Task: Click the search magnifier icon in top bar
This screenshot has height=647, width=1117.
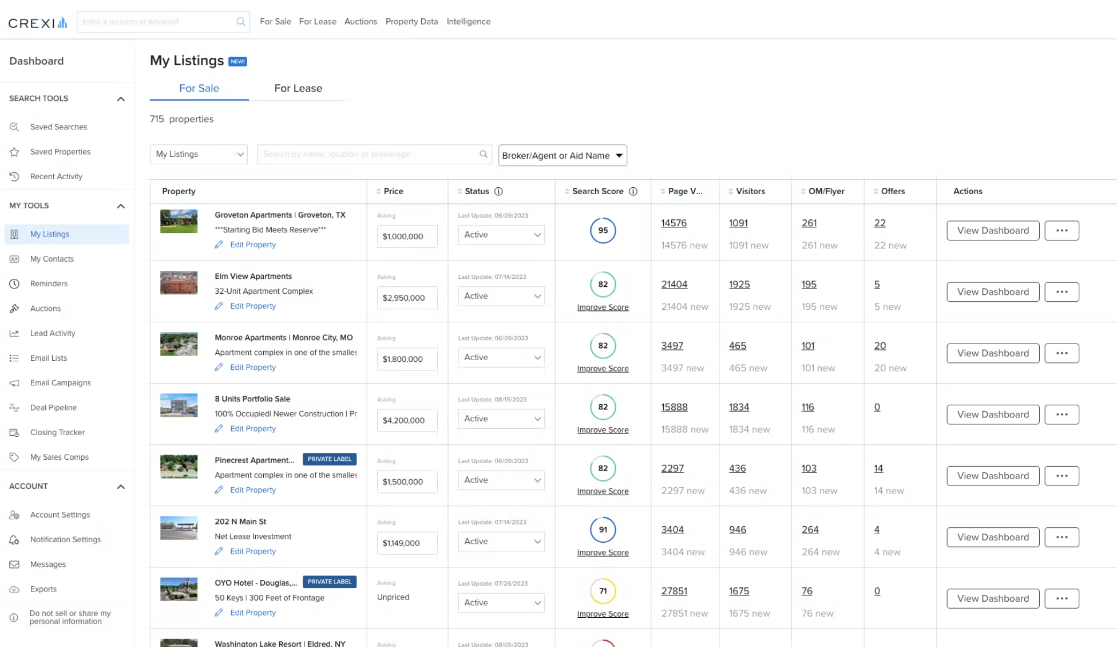Action: tap(241, 22)
